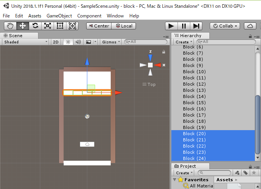Open the GameObject menu
The width and height of the screenshot is (261, 189).
pyautogui.click(x=59, y=16)
